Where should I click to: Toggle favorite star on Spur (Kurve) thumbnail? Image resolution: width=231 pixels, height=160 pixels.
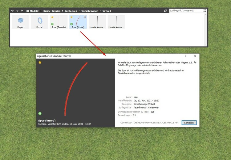(71, 17)
